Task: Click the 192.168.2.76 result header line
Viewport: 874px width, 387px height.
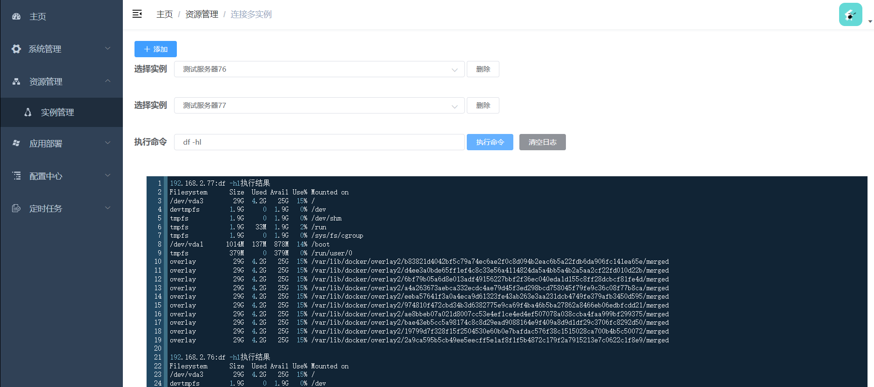Action: (220, 357)
